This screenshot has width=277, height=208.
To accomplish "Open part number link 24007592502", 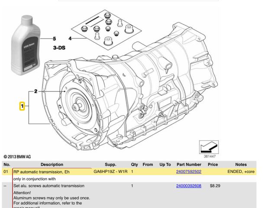I will click(x=188, y=172).
